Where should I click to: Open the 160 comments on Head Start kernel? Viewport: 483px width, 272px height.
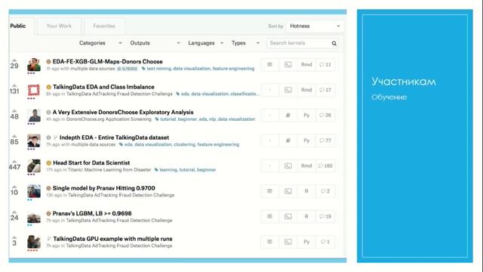[x=325, y=165]
